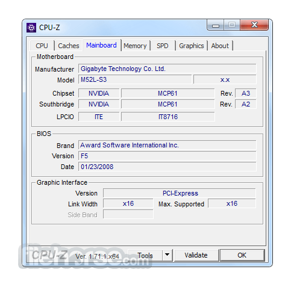Click the Max. Supported x16 value

(x=232, y=203)
